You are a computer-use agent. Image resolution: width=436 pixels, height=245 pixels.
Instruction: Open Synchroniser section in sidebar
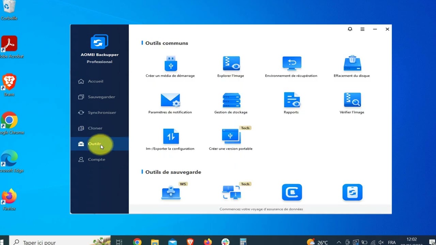tap(99, 113)
